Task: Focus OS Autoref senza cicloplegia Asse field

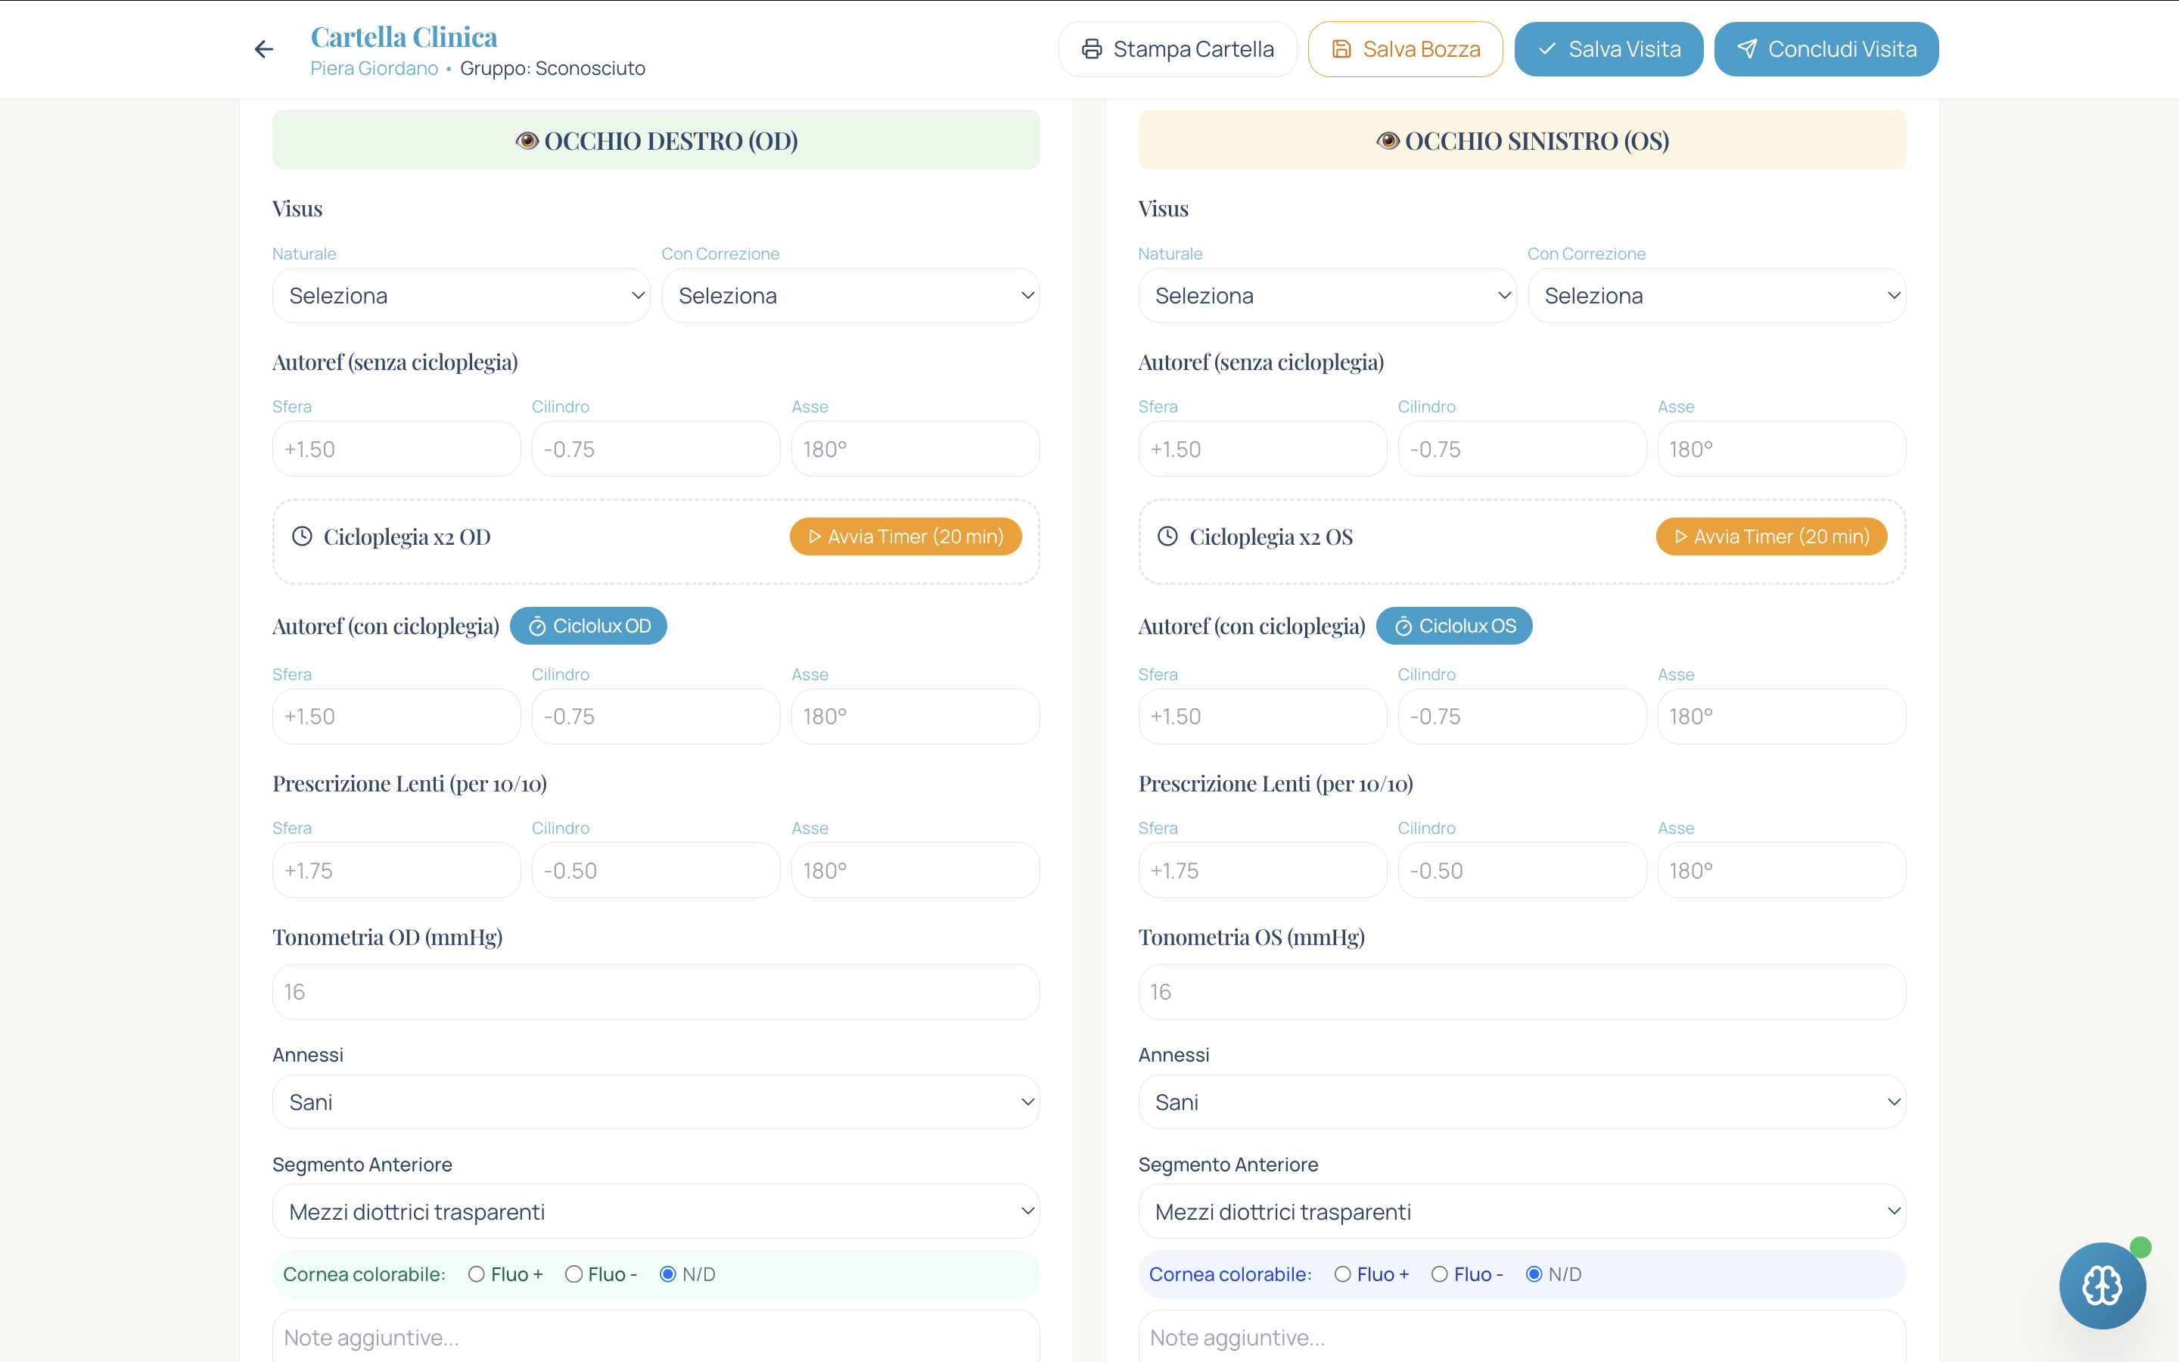Action: pyautogui.click(x=1781, y=449)
